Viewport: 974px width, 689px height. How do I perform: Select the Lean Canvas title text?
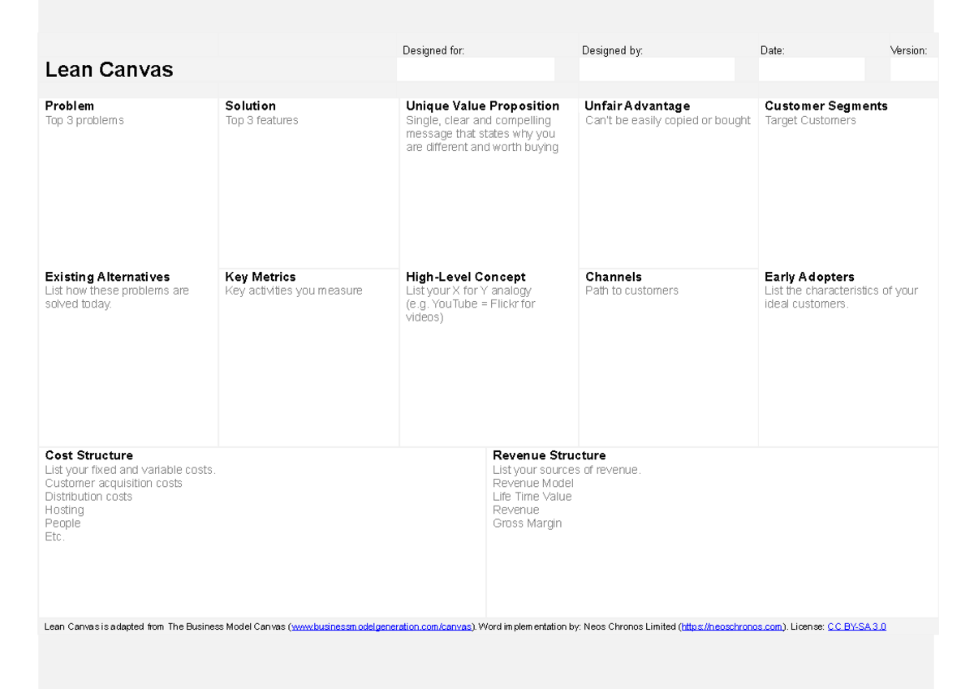109,70
